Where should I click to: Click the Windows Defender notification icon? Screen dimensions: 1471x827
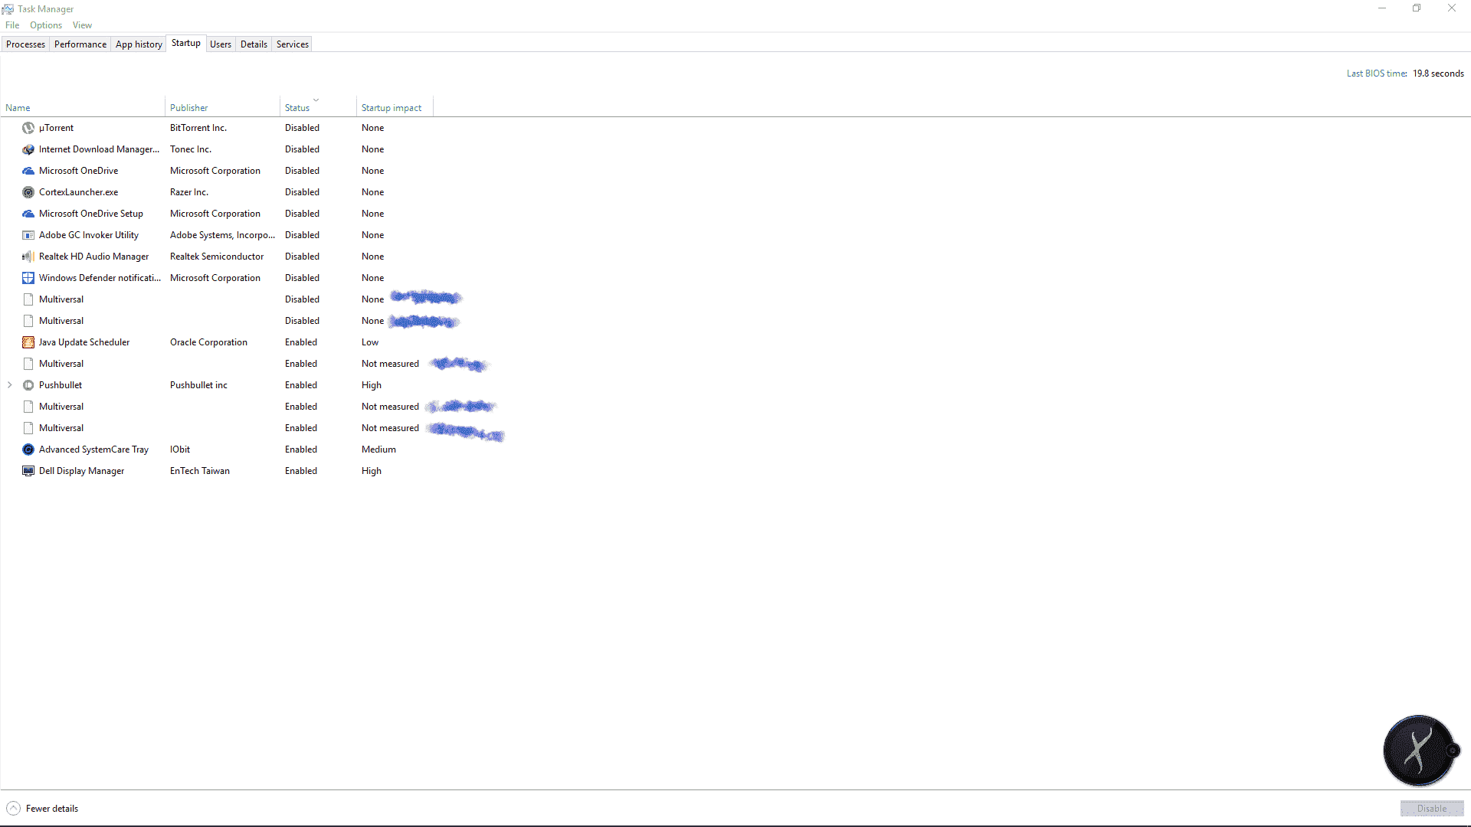(28, 278)
